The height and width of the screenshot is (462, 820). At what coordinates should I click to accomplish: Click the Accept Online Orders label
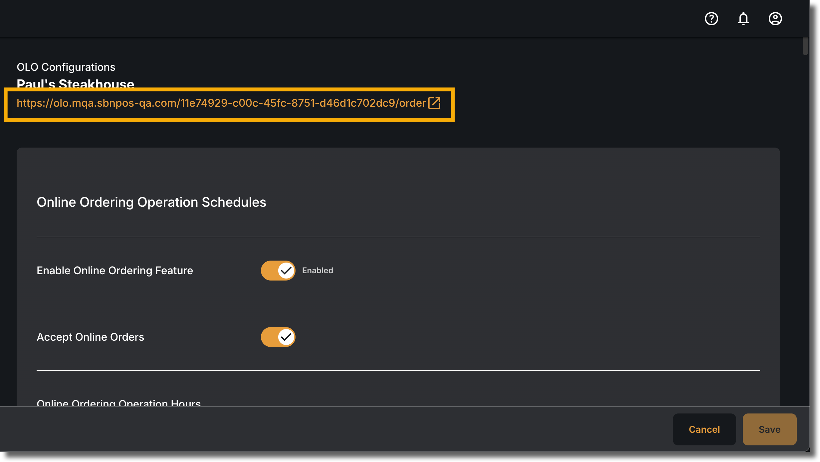[91, 337]
